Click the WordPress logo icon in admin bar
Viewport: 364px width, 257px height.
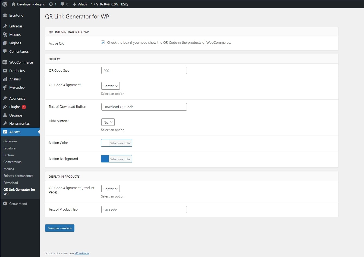pyautogui.click(x=5, y=4)
